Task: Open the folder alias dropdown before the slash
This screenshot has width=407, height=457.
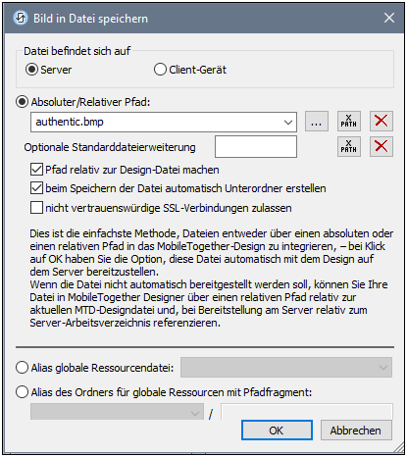Action: 117,412
